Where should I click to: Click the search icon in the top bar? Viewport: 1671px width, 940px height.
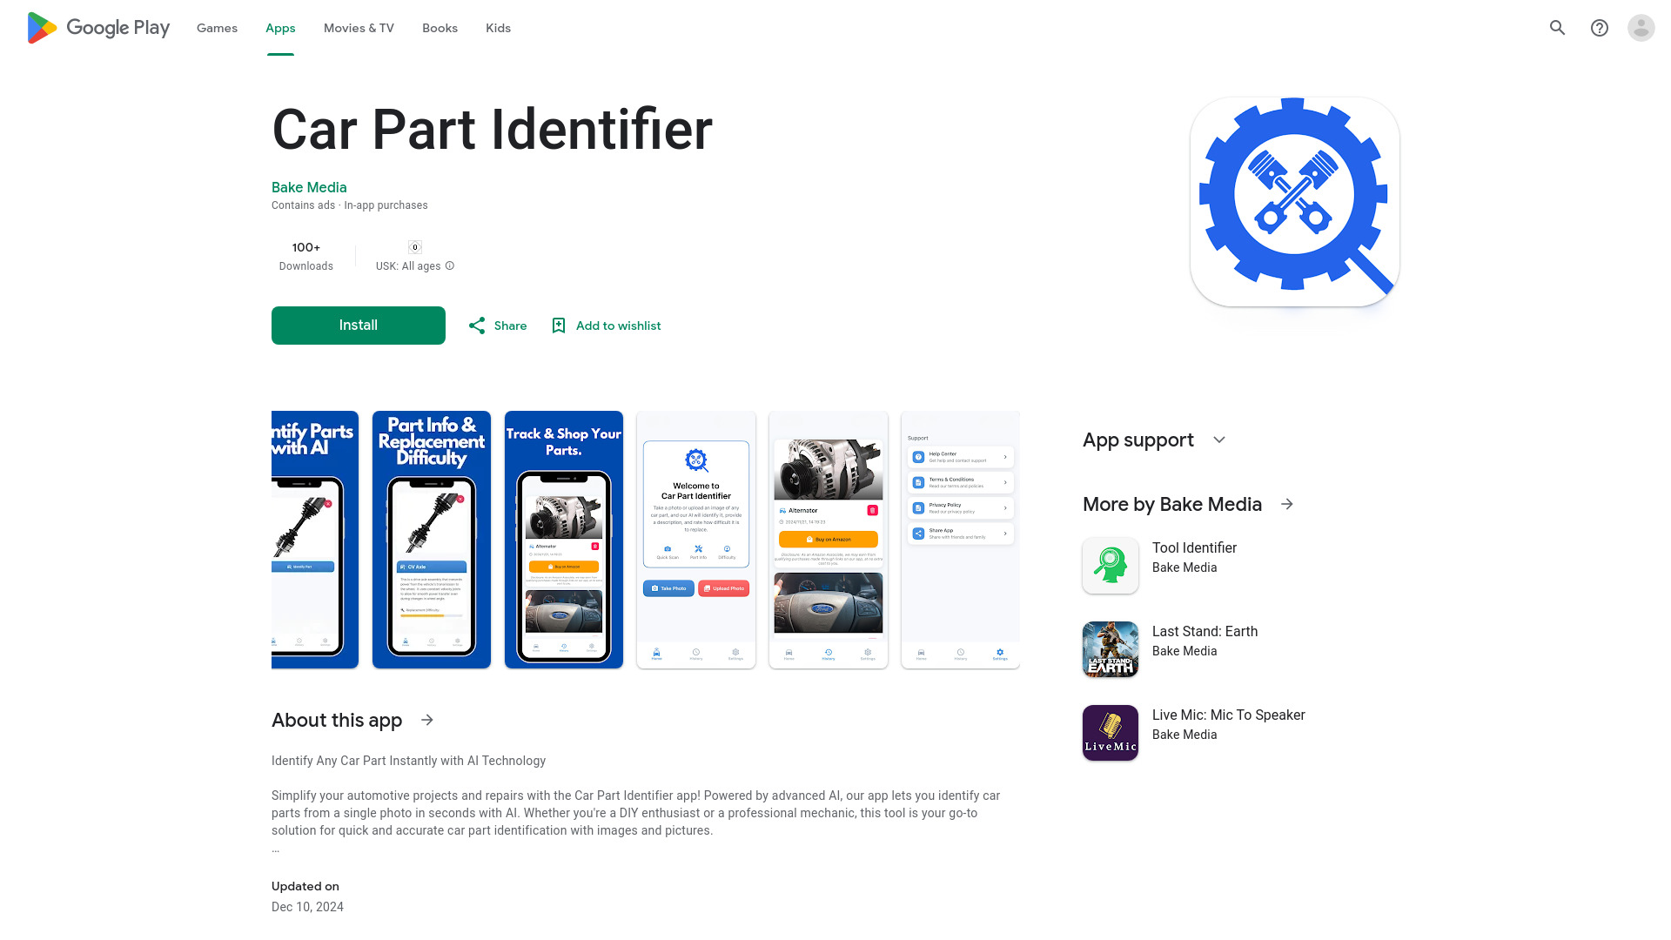(x=1559, y=28)
